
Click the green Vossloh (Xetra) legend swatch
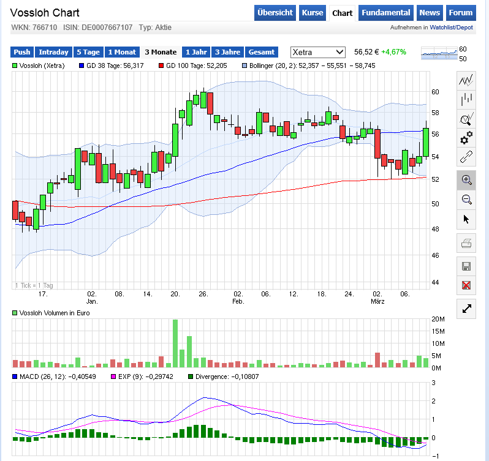point(15,66)
